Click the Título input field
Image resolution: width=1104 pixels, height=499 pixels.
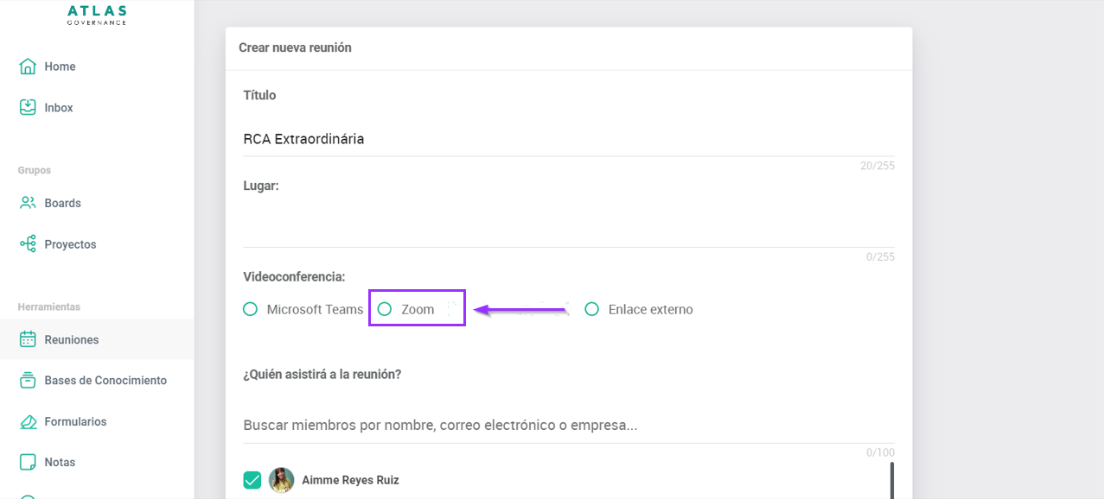[x=568, y=139]
